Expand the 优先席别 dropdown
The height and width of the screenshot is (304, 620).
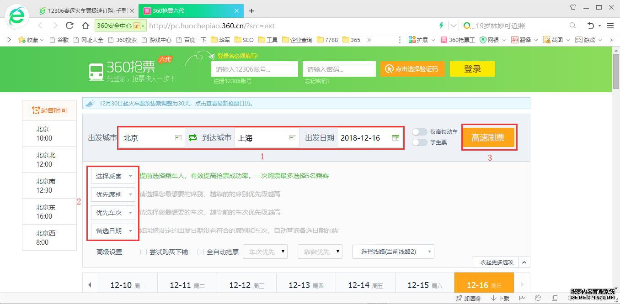click(130, 194)
